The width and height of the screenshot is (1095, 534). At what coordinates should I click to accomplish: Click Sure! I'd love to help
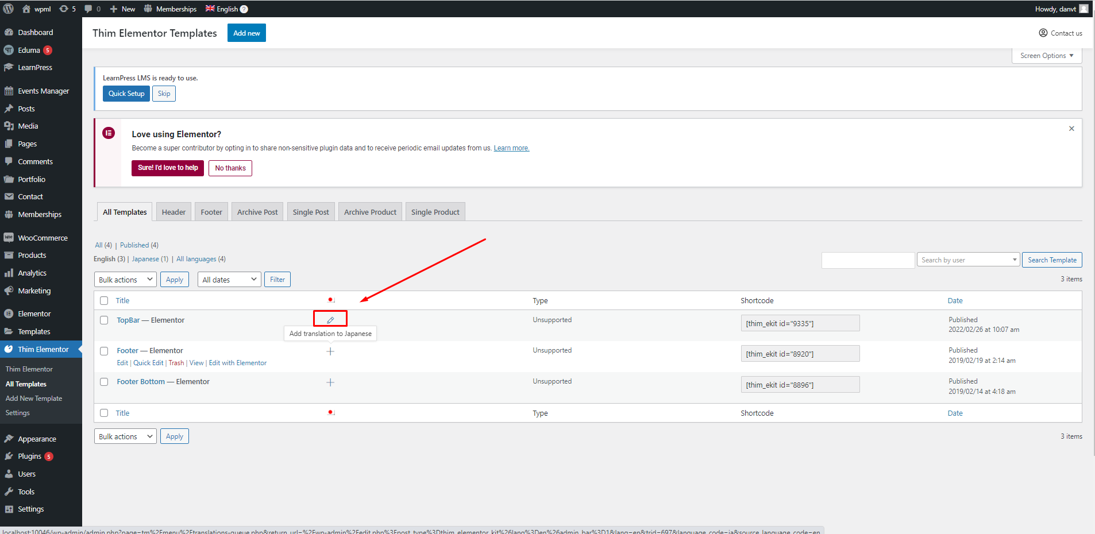point(168,168)
